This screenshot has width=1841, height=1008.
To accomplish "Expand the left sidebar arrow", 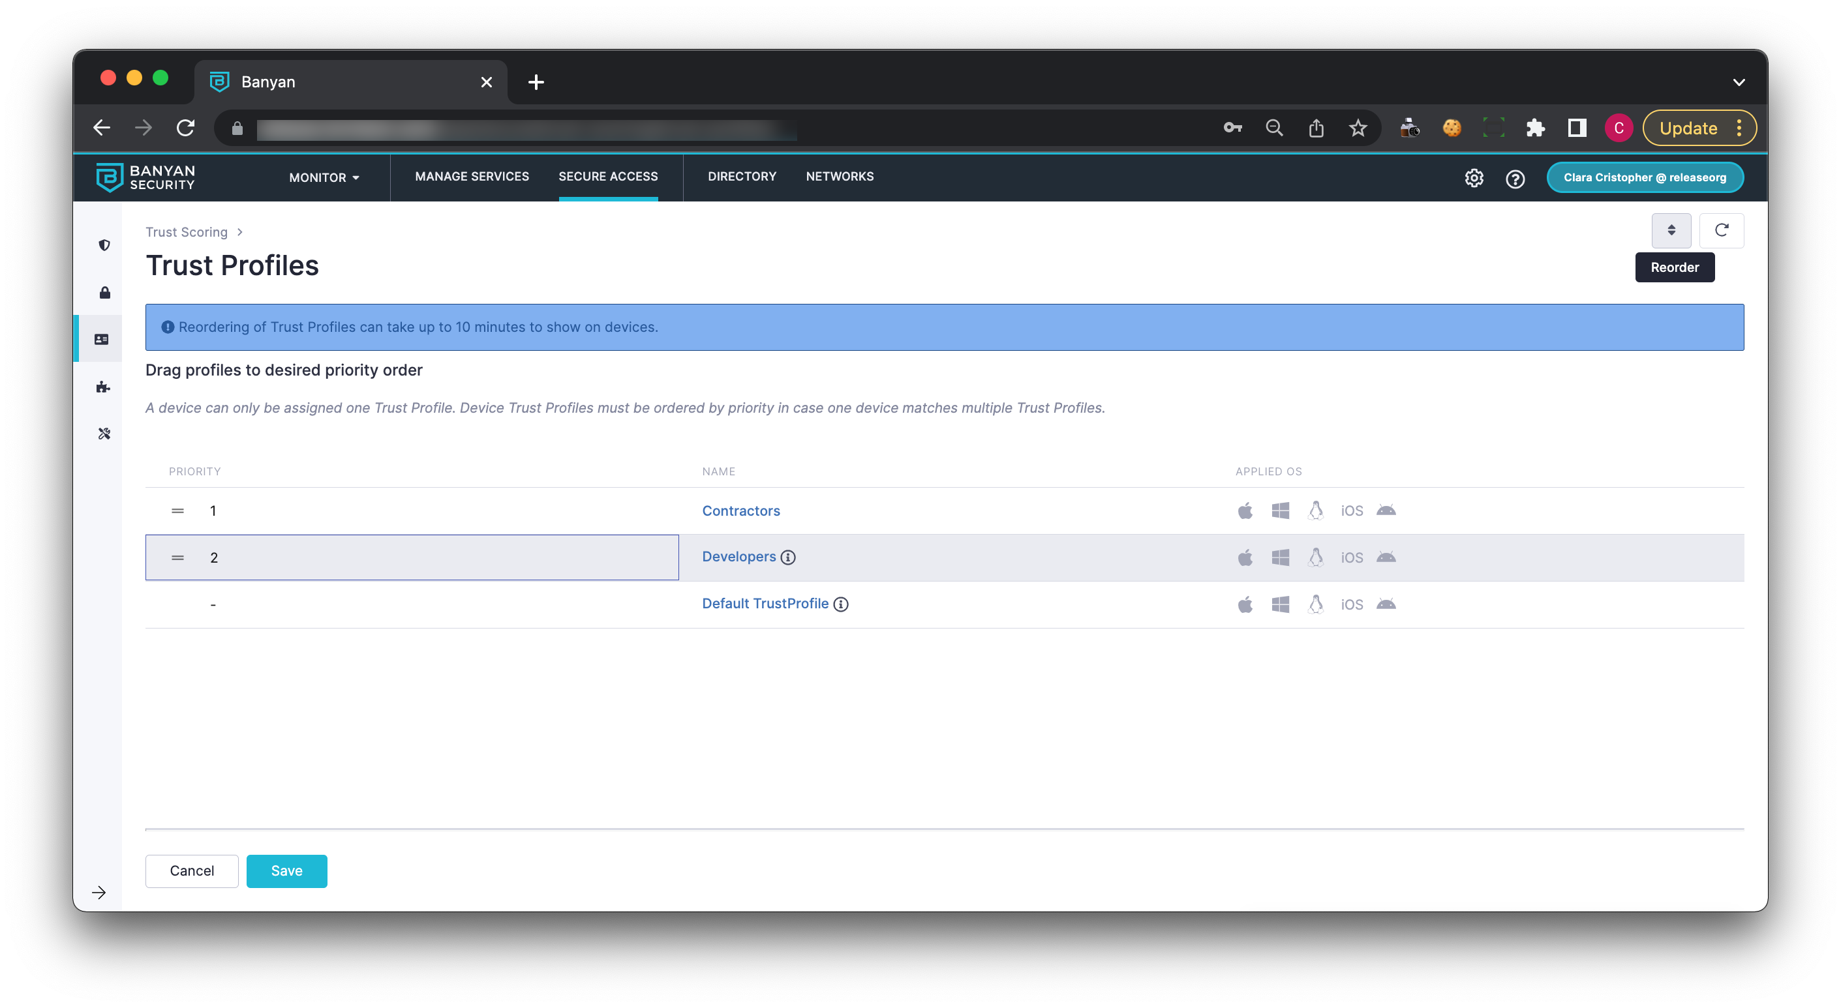I will click(99, 893).
